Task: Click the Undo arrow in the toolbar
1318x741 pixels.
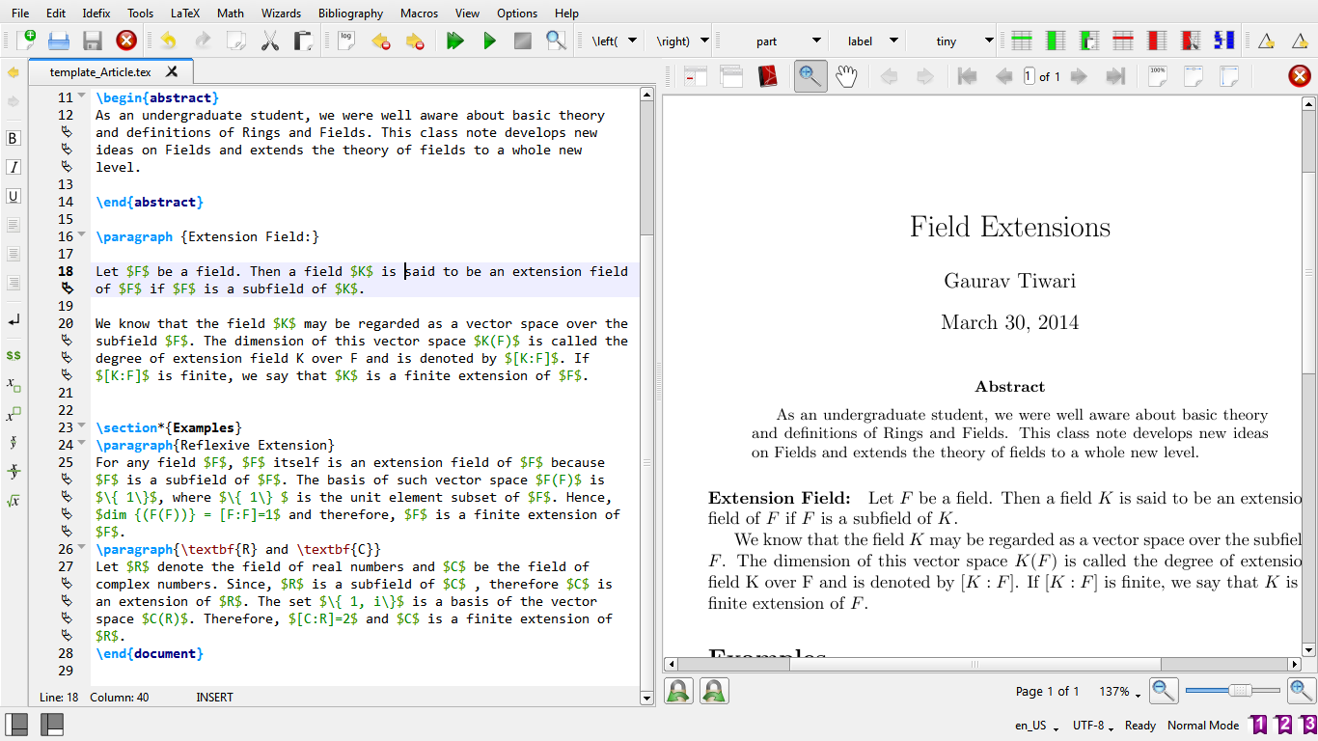Action: click(169, 41)
